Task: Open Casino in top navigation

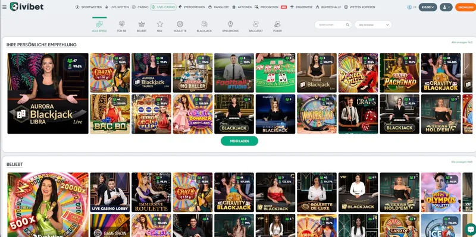Action: (x=140, y=7)
